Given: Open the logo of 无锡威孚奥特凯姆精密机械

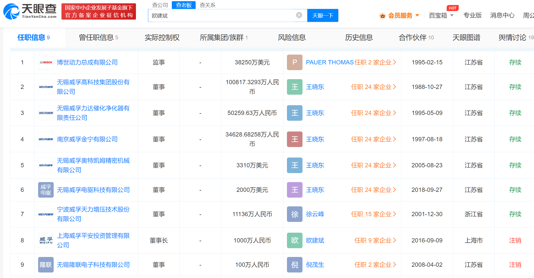Looking at the screenshot, I should (x=46, y=165).
